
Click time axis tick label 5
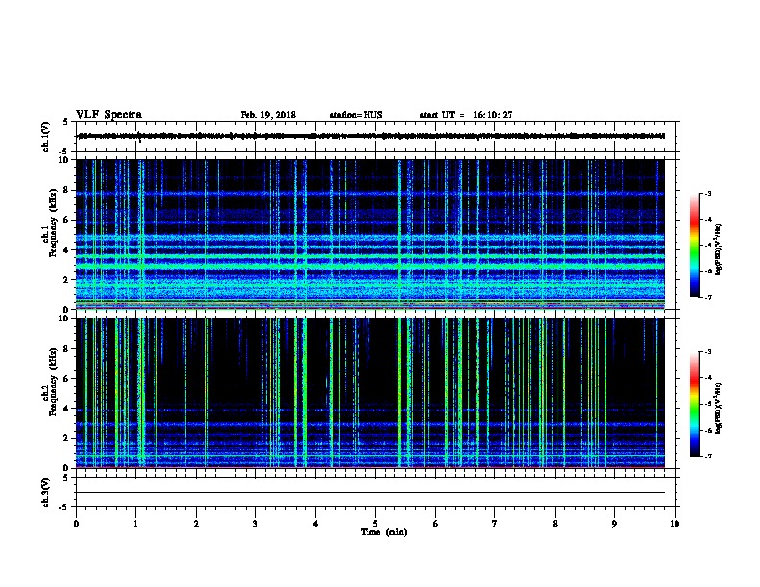tap(375, 524)
